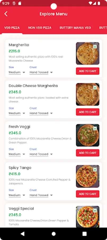
Task: Click veg indicator on Fresh Veggi image
Action: click(95, 129)
